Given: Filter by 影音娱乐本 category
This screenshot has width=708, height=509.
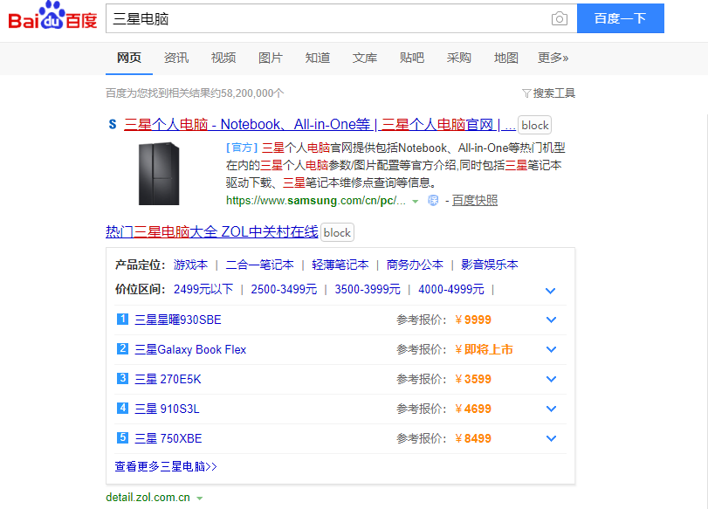Looking at the screenshot, I should (490, 265).
